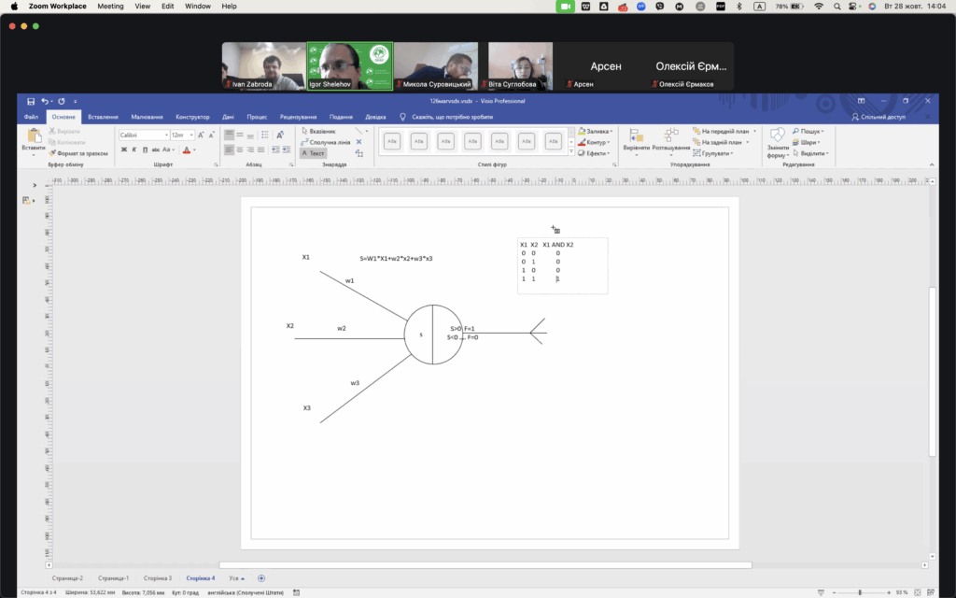Click Format Painter (Формат за зразком)
The width and height of the screenshot is (956, 598).
tap(80, 153)
